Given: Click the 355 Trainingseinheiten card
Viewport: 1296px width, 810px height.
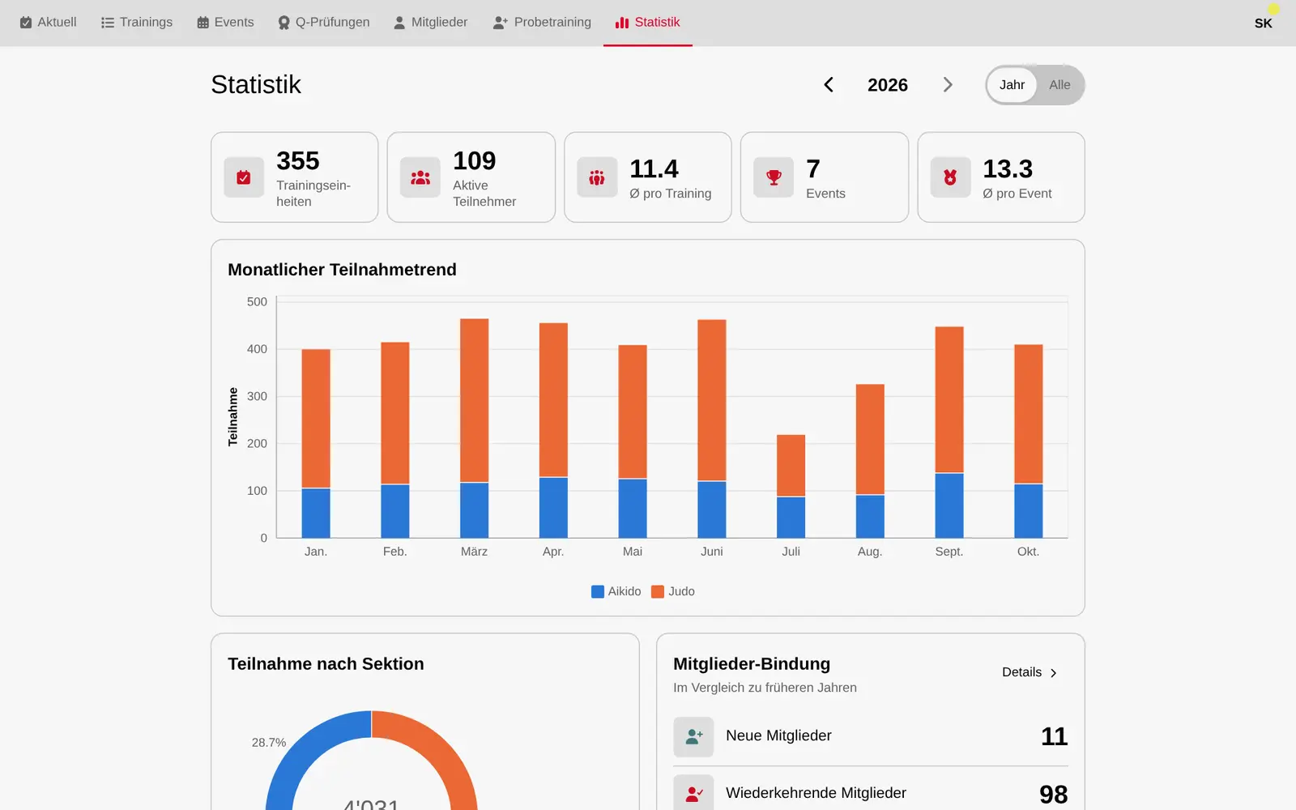Looking at the screenshot, I should coord(295,177).
